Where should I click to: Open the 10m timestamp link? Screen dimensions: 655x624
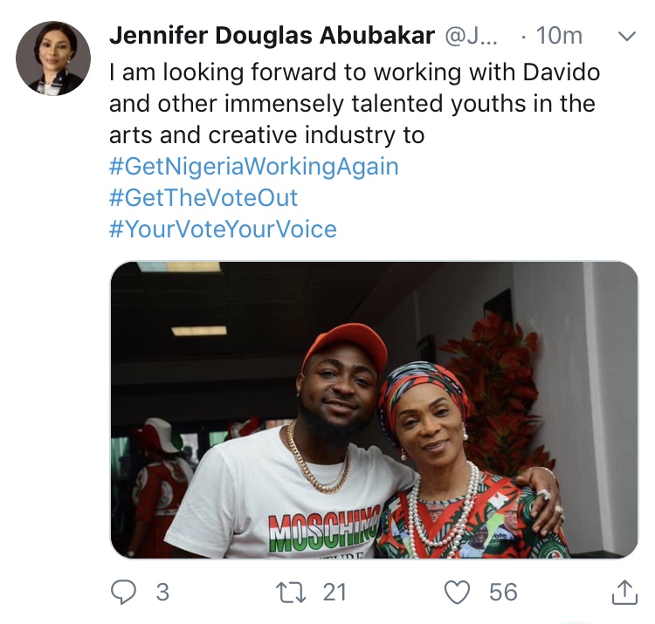pos(558,37)
